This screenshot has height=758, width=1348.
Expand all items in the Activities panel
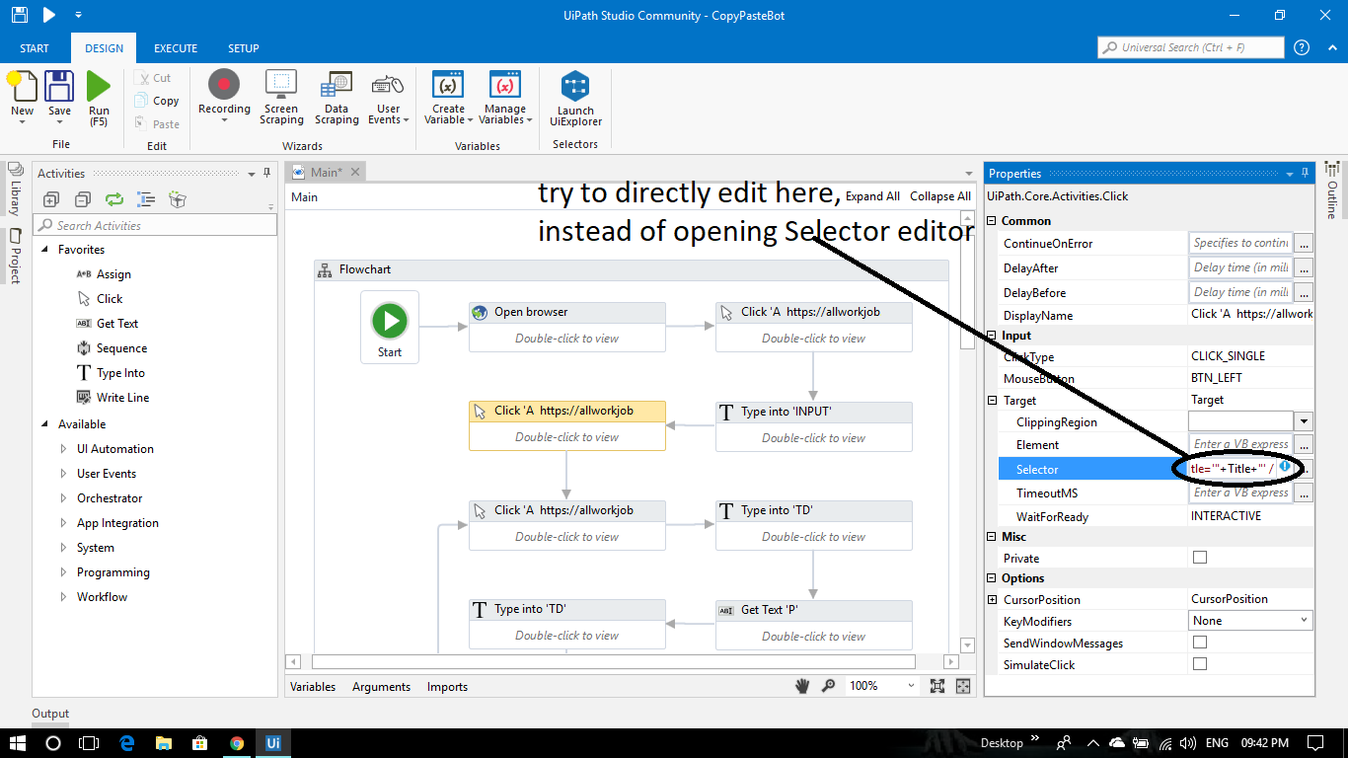(x=52, y=199)
